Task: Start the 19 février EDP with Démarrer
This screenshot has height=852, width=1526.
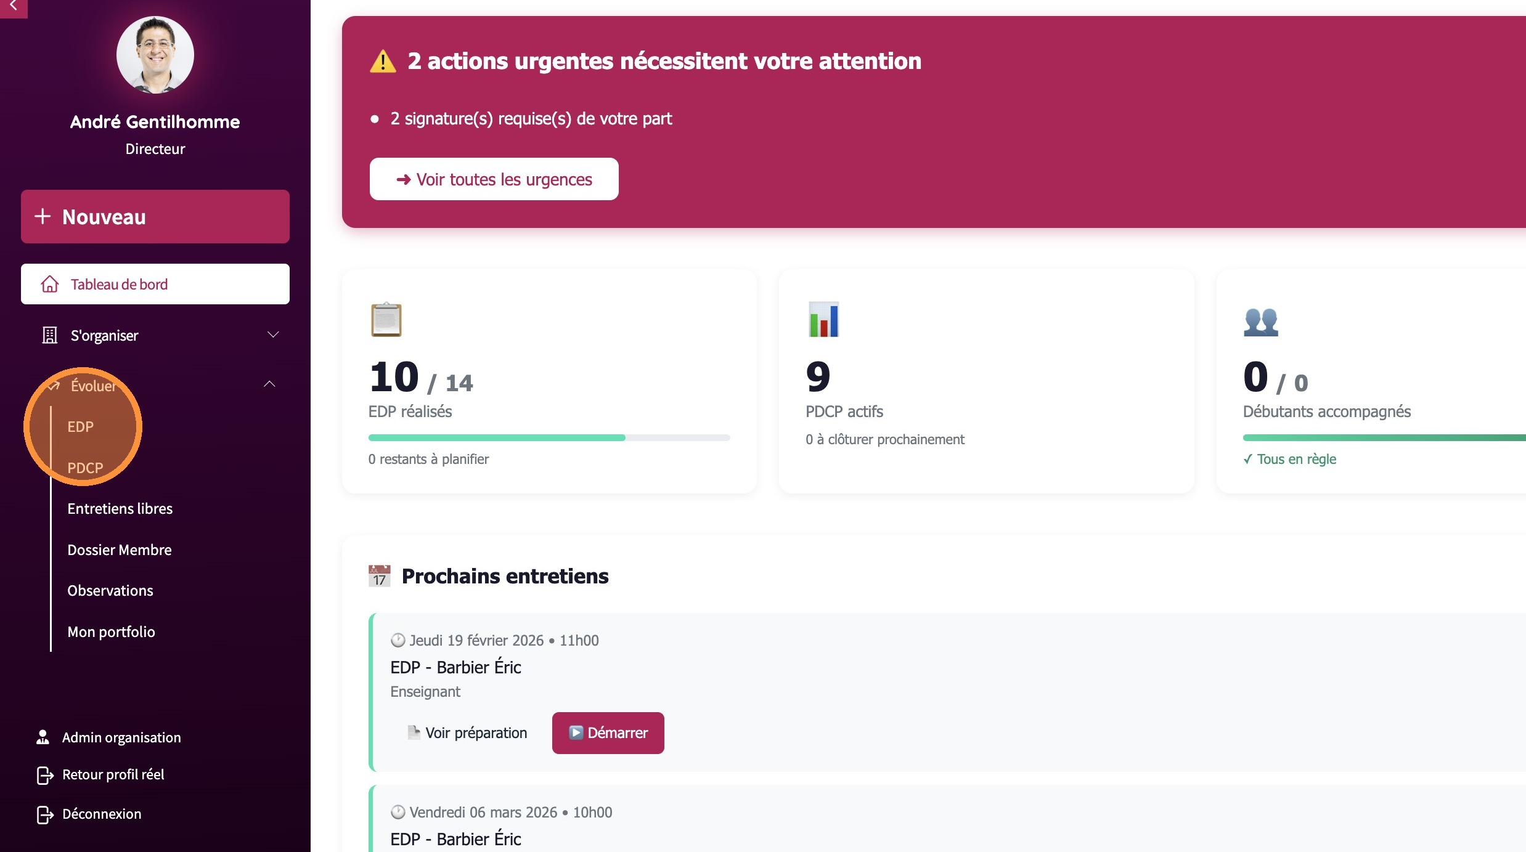Action: point(608,733)
